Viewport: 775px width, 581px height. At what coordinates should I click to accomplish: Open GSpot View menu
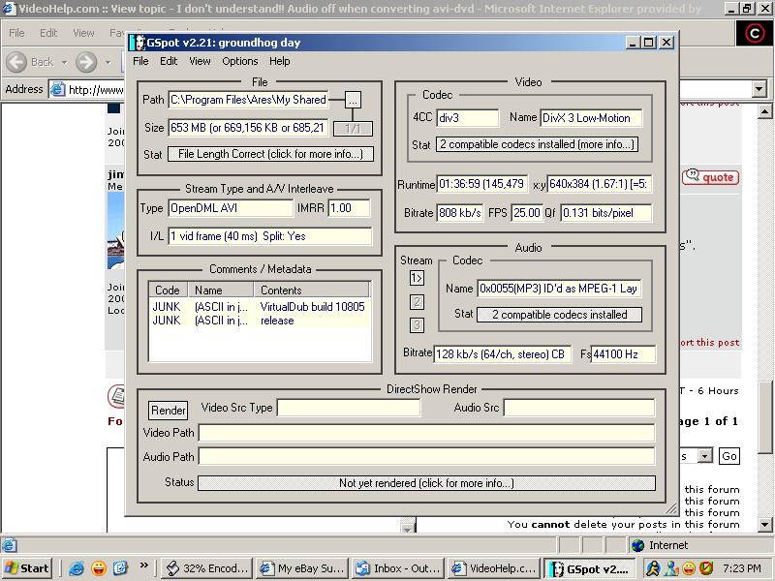click(x=200, y=61)
